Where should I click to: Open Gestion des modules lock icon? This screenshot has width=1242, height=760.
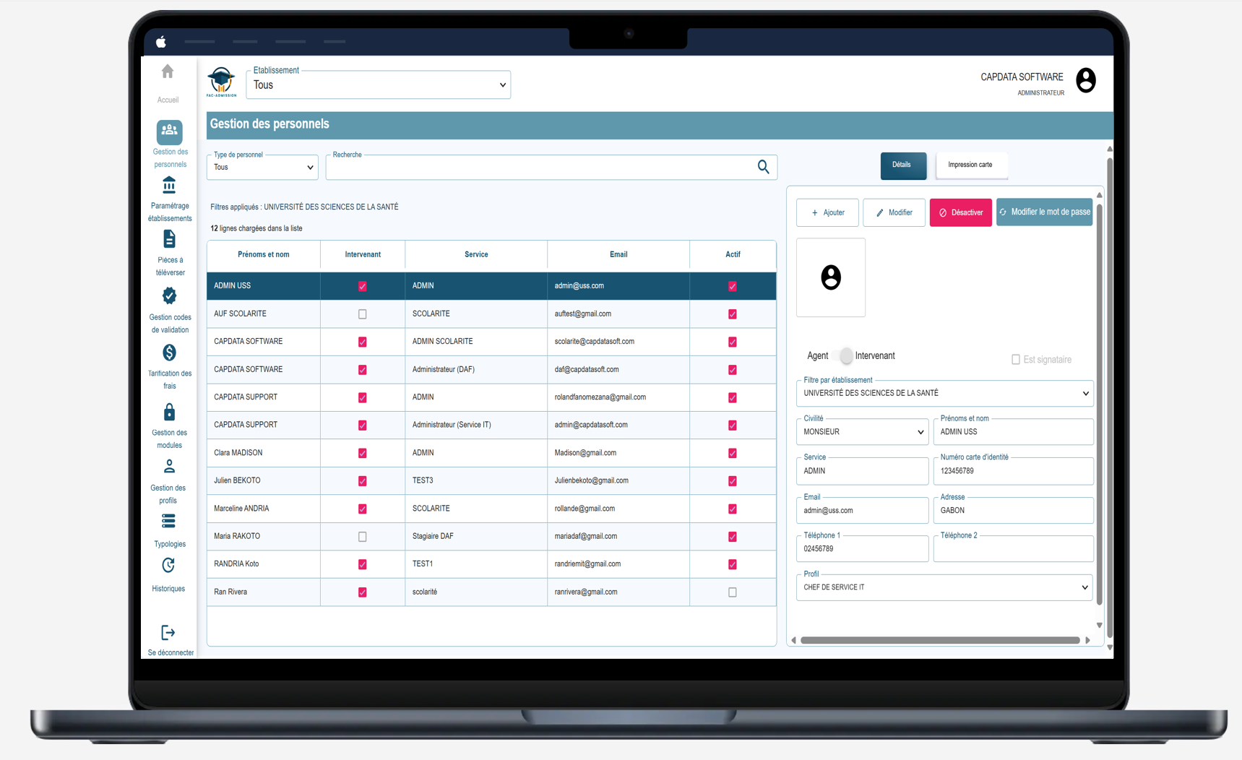point(169,413)
